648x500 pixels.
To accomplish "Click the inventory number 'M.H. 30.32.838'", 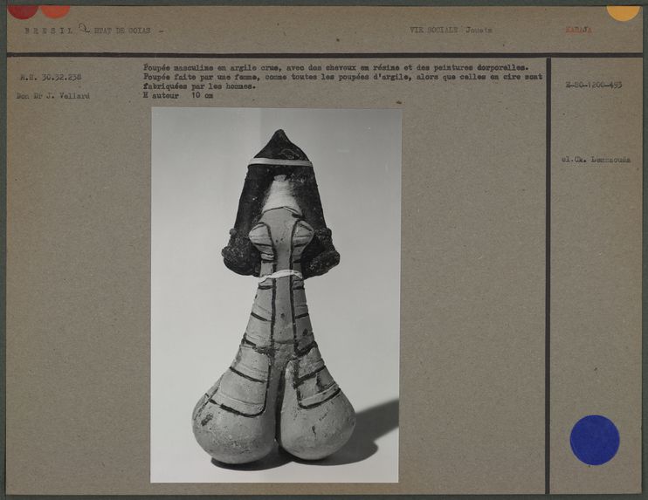I will pos(51,77).
